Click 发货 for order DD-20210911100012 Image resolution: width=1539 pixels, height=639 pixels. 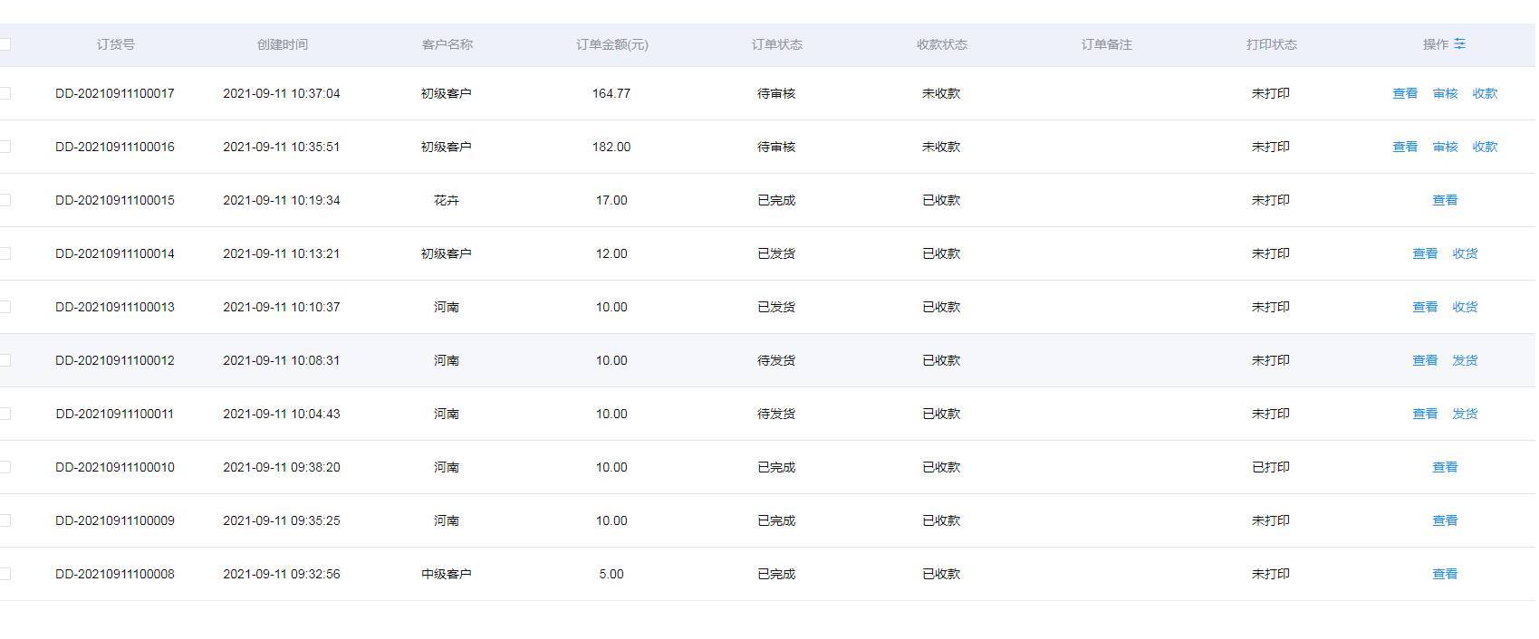pos(1465,360)
